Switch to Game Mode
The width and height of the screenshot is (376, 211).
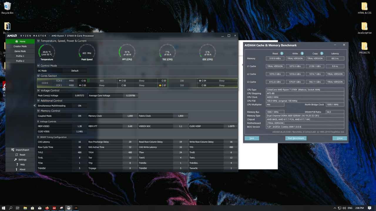[20, 51]
